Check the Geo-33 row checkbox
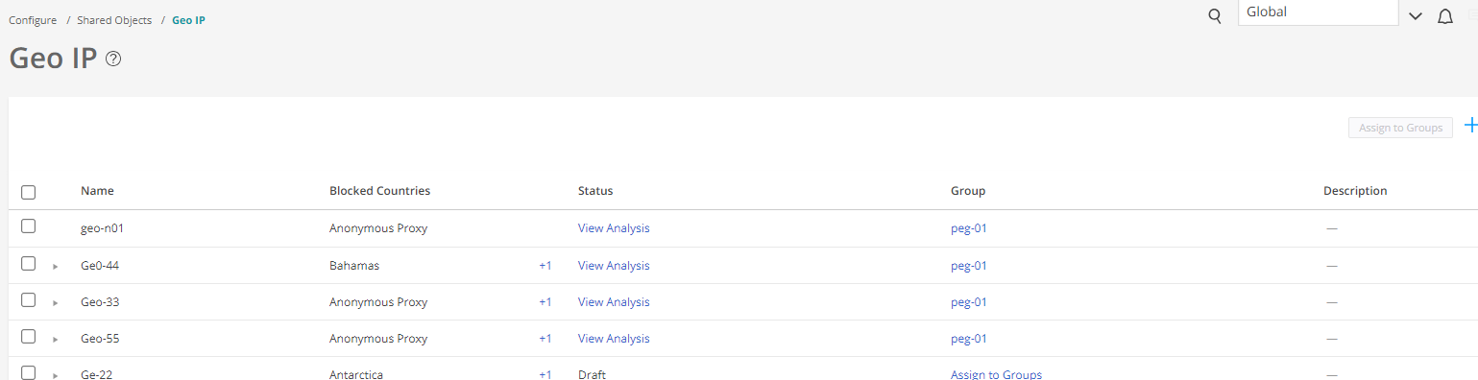The image size is (1478, 380). tap(29, 300)
